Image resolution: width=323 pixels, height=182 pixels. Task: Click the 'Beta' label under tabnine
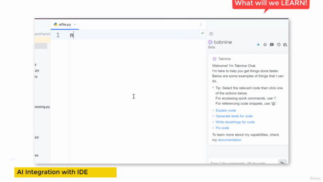point(211,47)
